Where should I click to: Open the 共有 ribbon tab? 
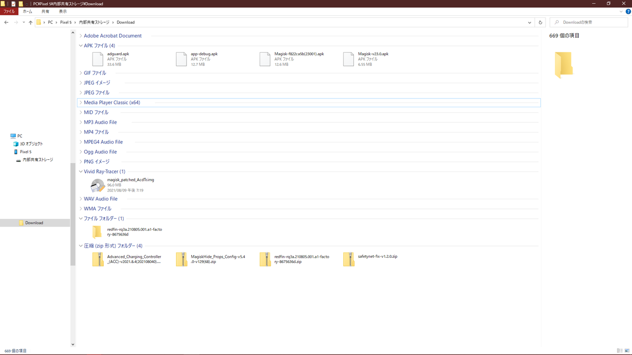45,11
